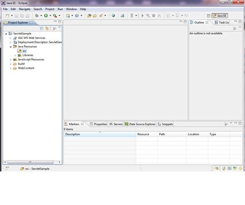Select the Markers tab
This screenshot has height=205, width=245.
point(74,124)
